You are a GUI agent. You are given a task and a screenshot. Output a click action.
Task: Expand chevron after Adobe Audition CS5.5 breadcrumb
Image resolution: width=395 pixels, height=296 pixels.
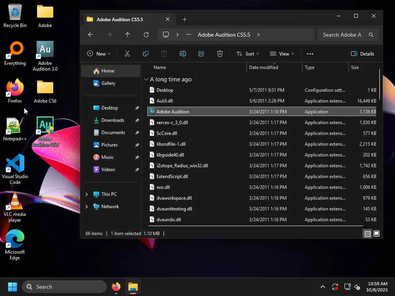point(258,34)
